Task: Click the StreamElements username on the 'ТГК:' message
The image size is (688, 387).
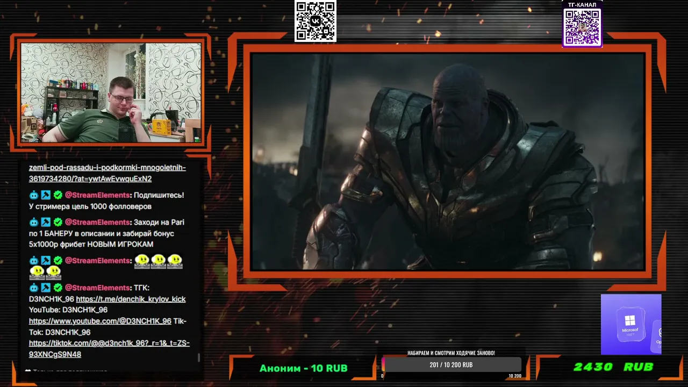Action: click(98, 288)
